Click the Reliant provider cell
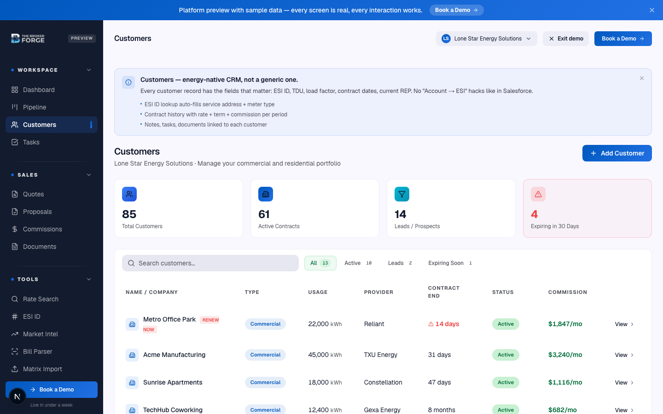 point(374,324)
